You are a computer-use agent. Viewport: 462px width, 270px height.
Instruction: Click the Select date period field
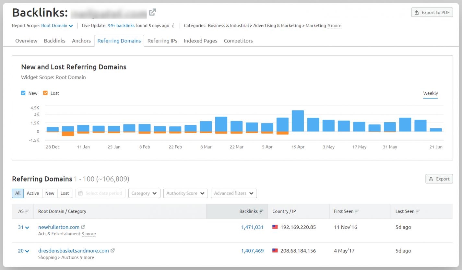pyautogui.click(x=100, y=193)
